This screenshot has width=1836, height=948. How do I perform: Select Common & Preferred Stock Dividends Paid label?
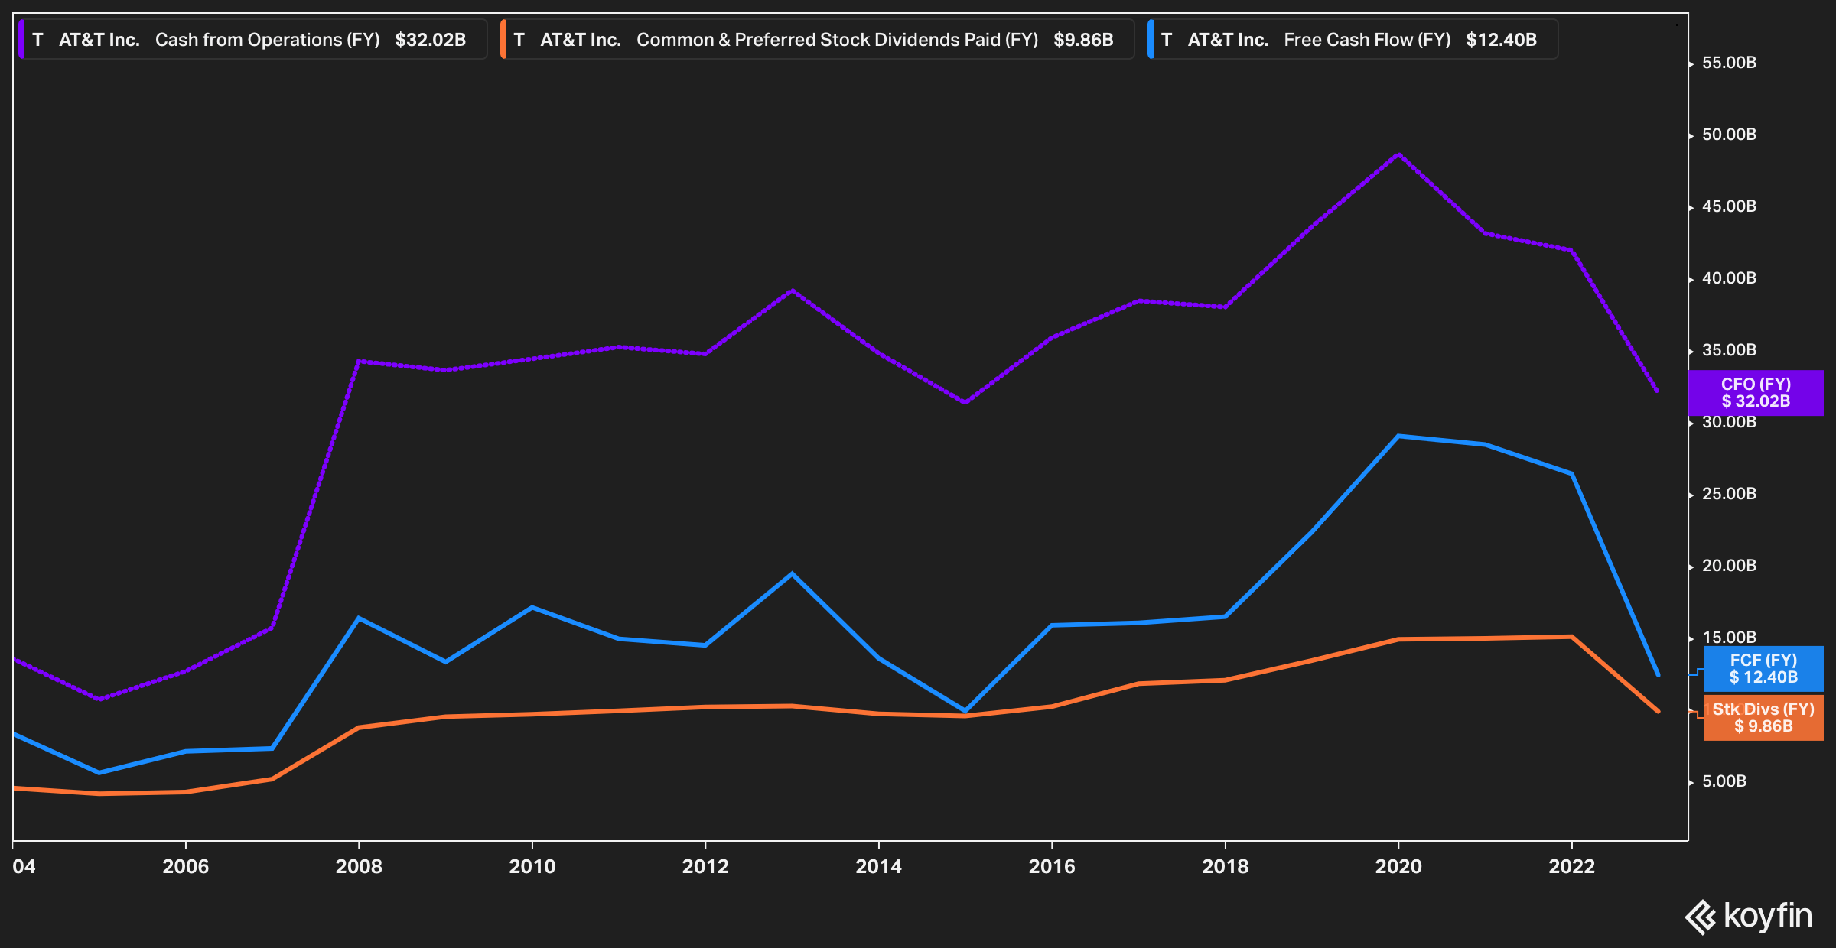click(837, 40)
